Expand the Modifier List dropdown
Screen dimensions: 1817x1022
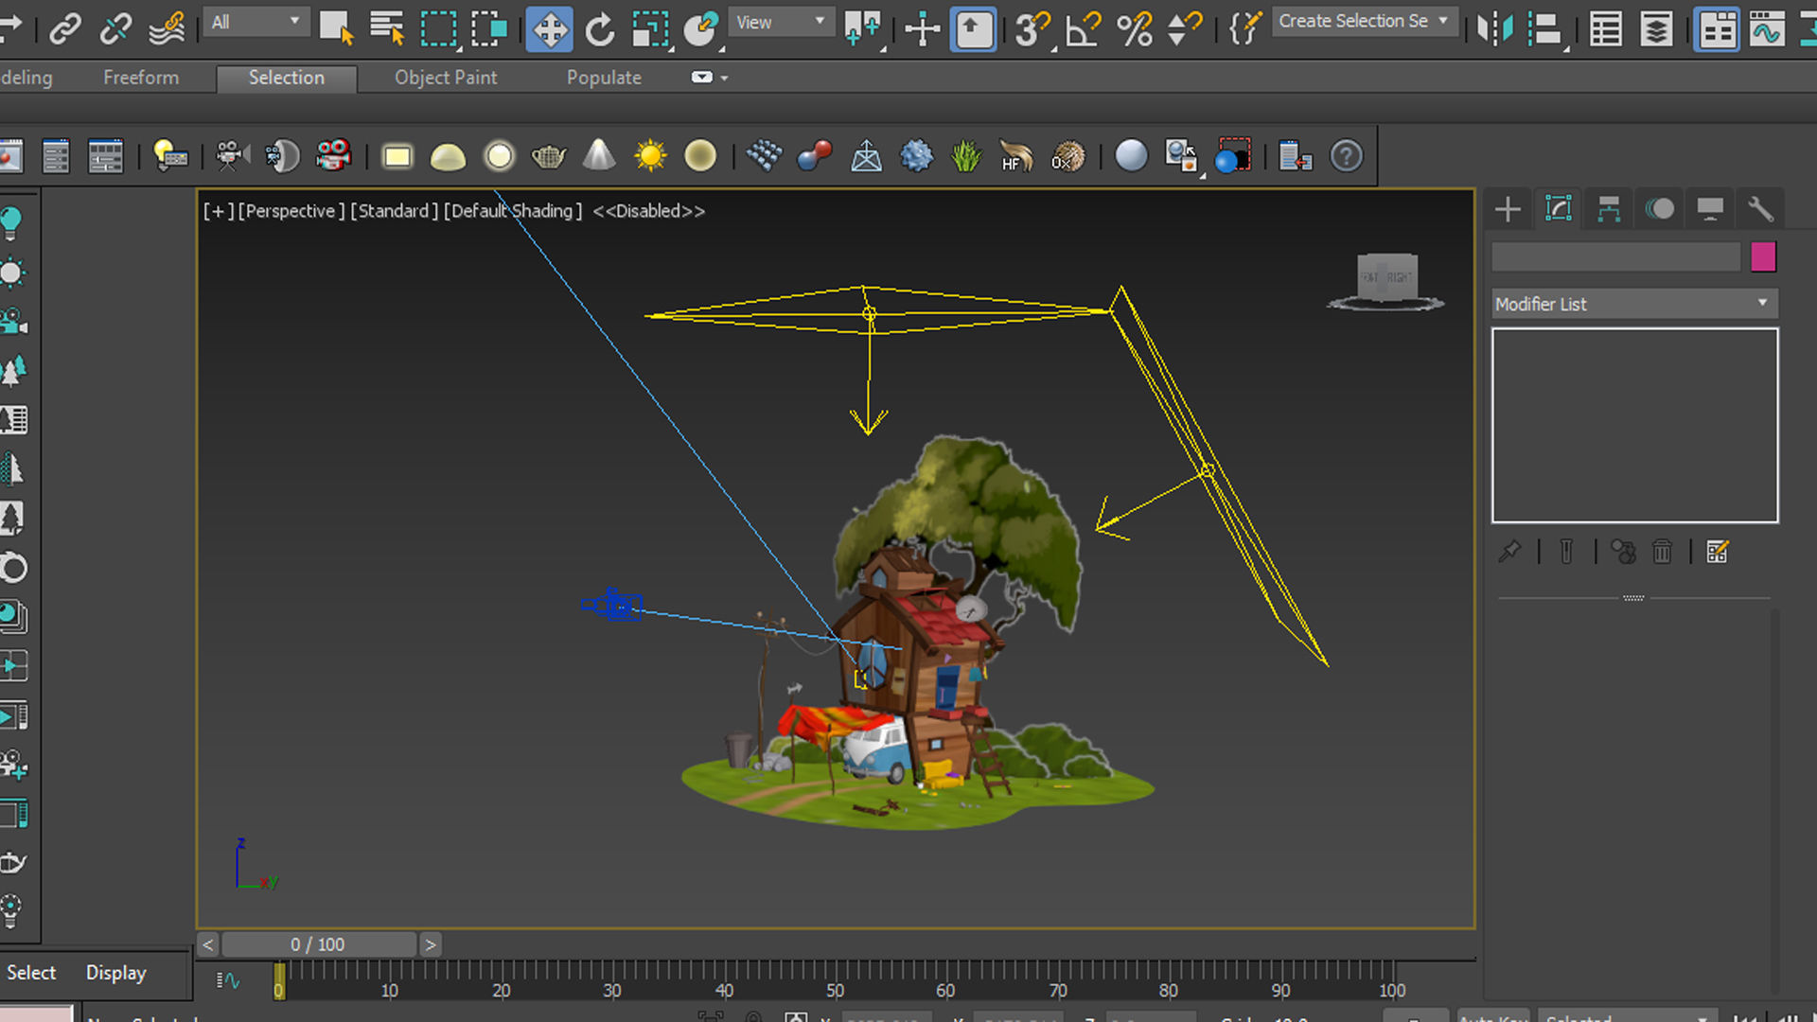point(1634,304)
